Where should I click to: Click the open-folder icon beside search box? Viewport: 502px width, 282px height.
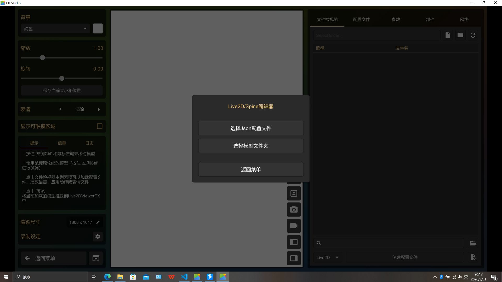[x=473, y=243]
